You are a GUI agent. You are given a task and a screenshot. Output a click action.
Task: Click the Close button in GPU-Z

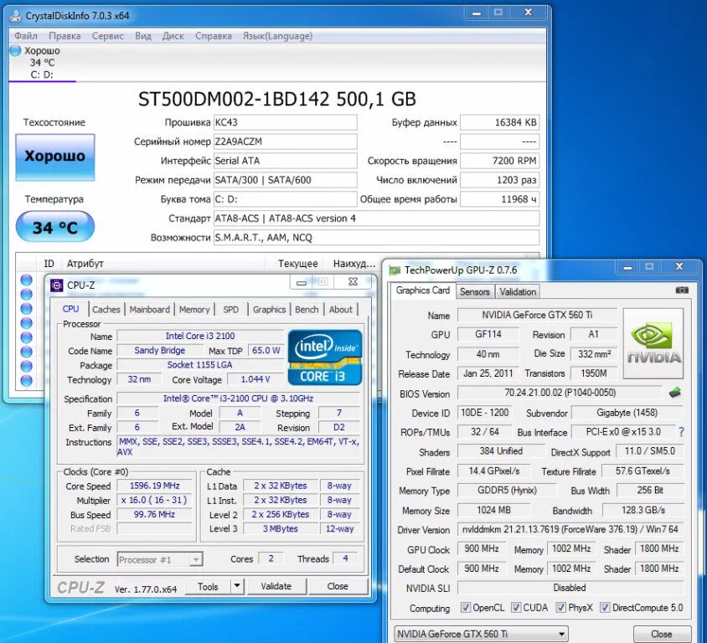[x=662, y=634]
